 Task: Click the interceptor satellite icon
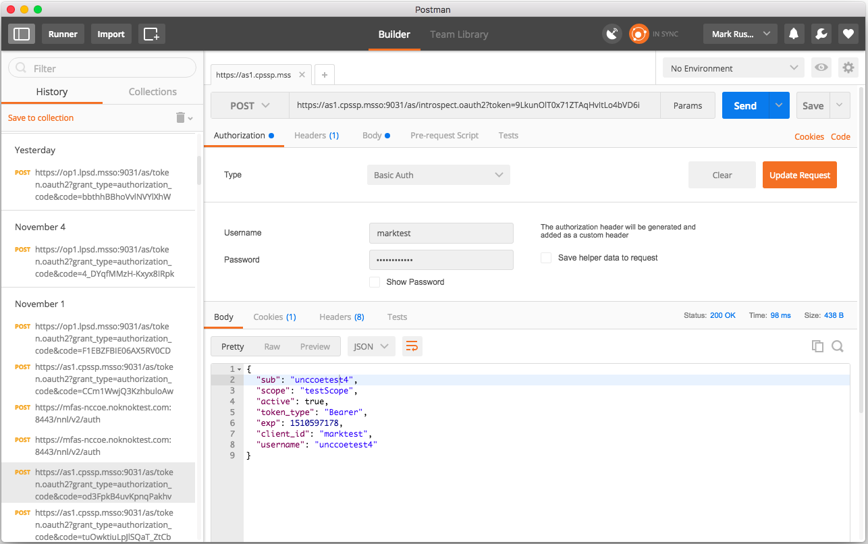612,34
